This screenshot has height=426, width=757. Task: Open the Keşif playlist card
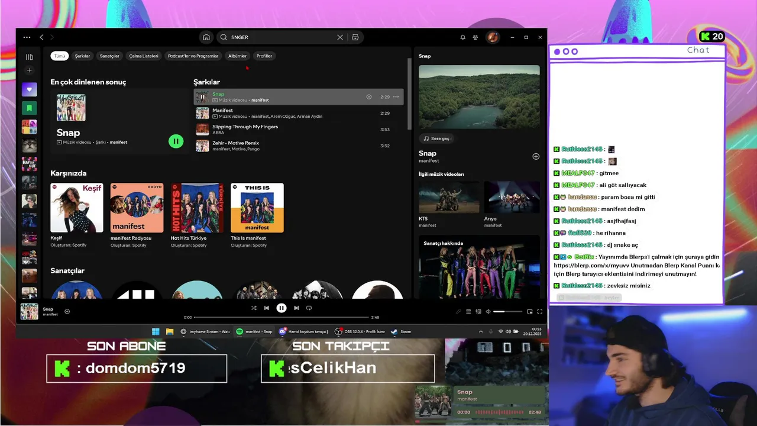[x=76, y=215]
